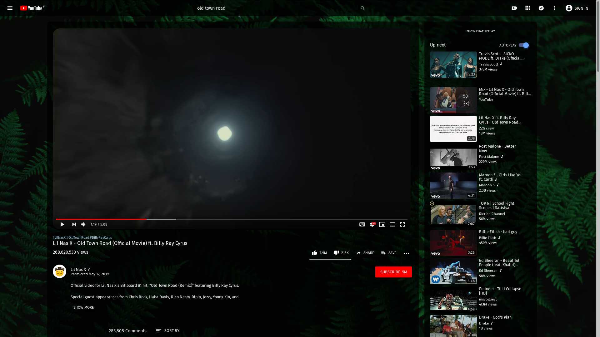Subscribe to Lil Nas X channel
Image resolution: width=600 pixels, height=337 pixels.
[393, 272]
